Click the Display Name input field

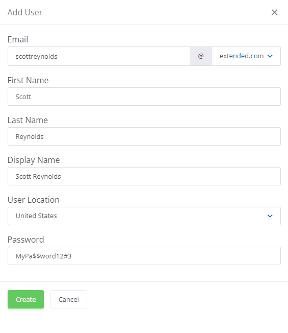(144, 176)
